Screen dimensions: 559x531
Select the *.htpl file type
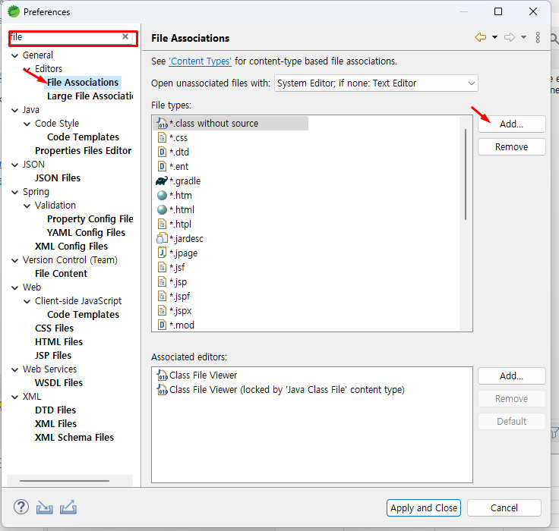(x=175, y=224)
